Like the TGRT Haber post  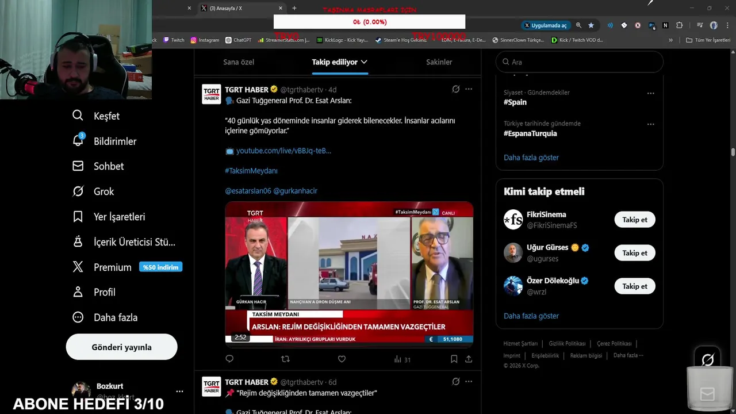342,359
